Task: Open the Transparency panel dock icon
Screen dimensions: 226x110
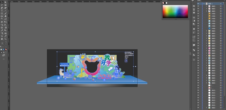Action: (194, 24)
